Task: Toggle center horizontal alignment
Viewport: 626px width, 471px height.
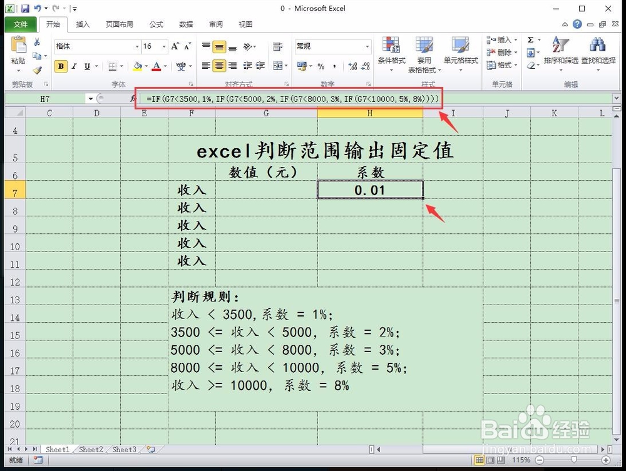Action: click(219, 66)
